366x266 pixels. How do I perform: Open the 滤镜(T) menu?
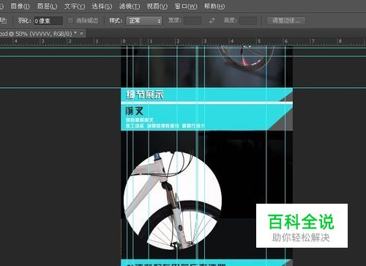(x=130, y=6)
